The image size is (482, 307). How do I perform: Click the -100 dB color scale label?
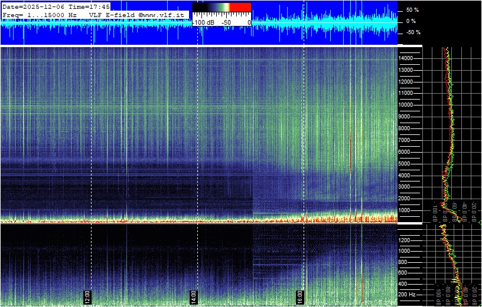coord(204,22)
